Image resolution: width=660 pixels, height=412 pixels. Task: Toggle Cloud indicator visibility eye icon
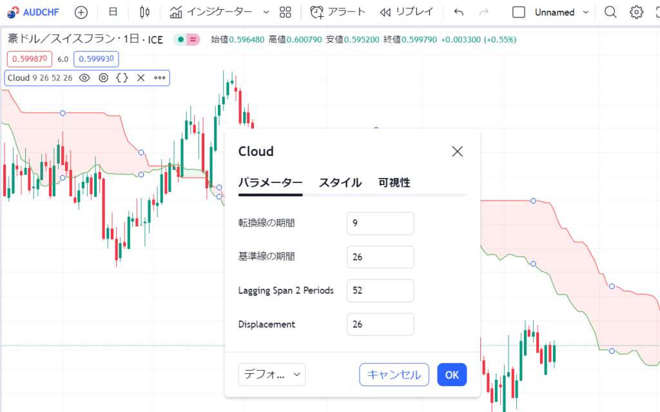click(x=84, y=77)
